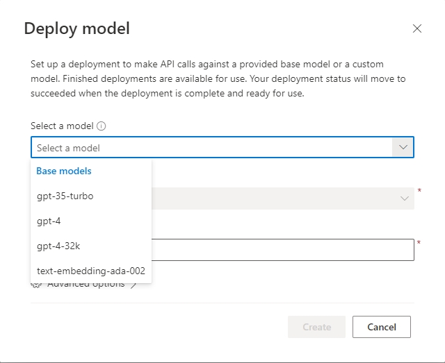445x363 pixels.
Task: Close the Deploy model dialog
Action: tap(416, 28)
